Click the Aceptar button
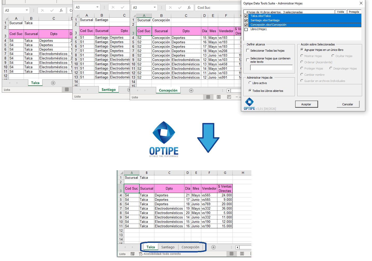The image size is (372, 261). pyautogui.click(x=306, y=104)
